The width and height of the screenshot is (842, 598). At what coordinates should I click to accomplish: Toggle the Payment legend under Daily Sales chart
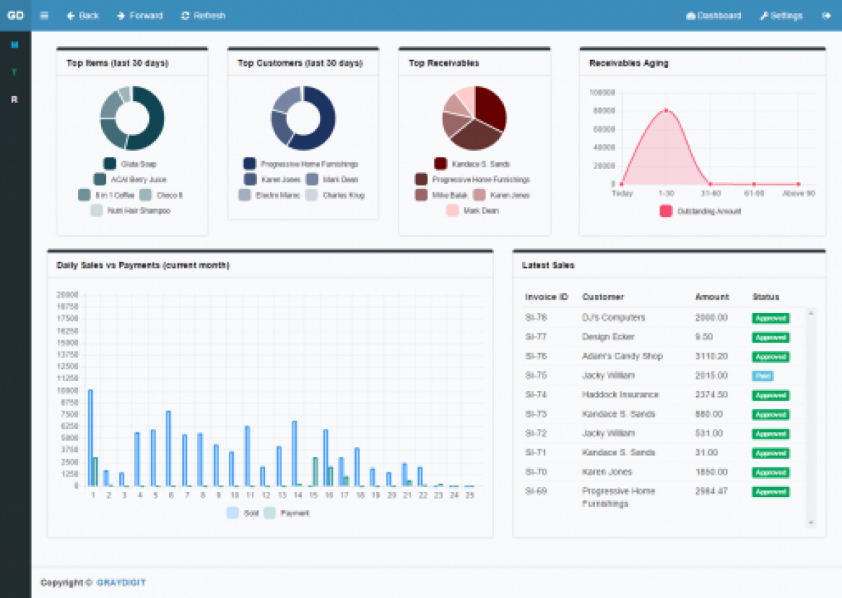coord(290,513)
